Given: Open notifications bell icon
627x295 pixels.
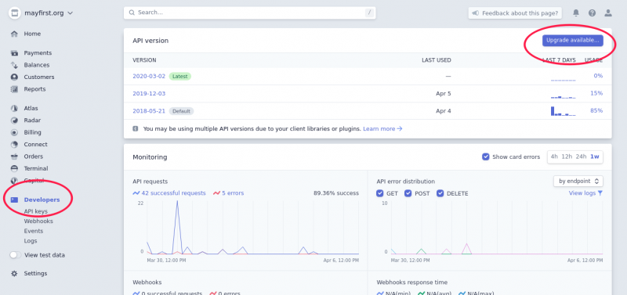Looking at the screenshot, I should (x=576, y=13).
